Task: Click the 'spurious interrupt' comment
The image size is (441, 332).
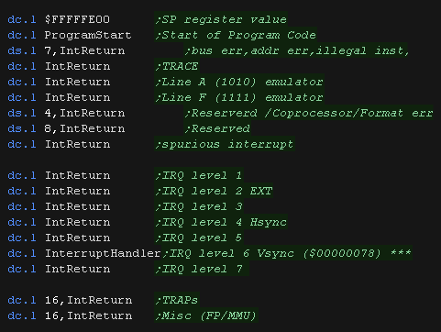Action: pos(225,144)
